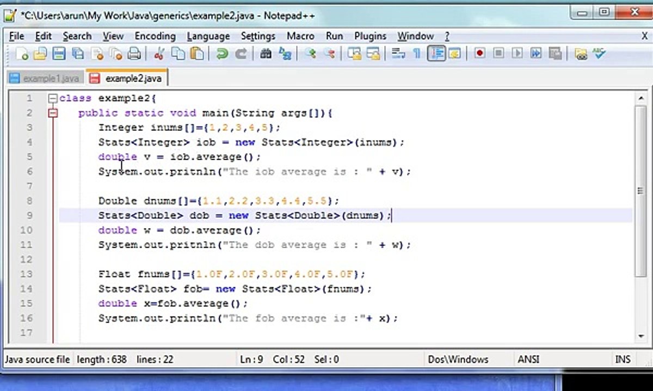Click 'INS' insert mode in status bar
The width and height of the screenshot is (653, 391).
623,360
